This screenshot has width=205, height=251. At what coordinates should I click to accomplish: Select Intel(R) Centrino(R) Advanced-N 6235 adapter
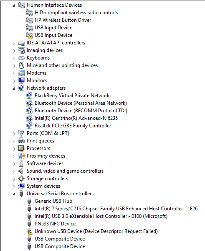pyautogui.click(x=76, y=118)
